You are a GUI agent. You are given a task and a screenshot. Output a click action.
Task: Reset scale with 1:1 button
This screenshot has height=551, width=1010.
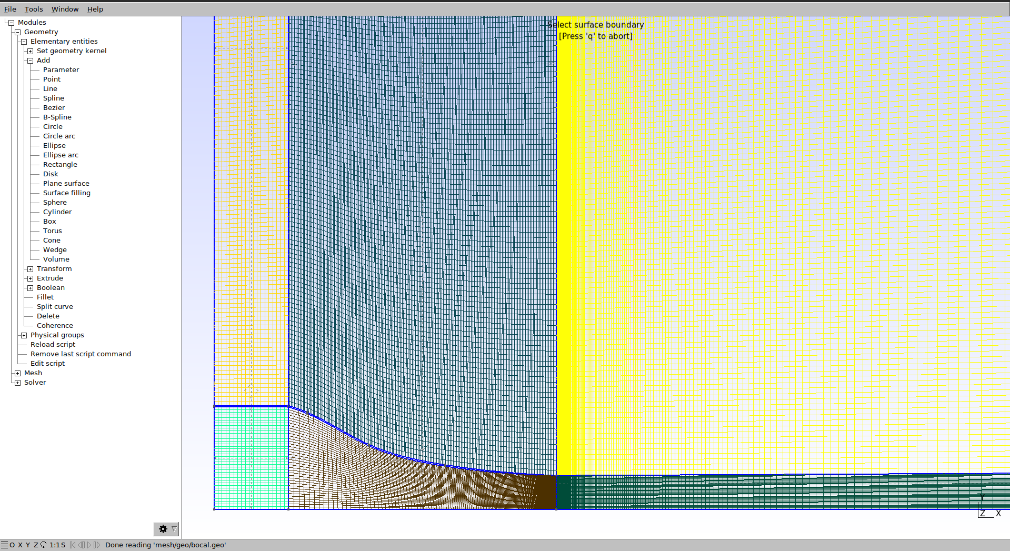54,545
